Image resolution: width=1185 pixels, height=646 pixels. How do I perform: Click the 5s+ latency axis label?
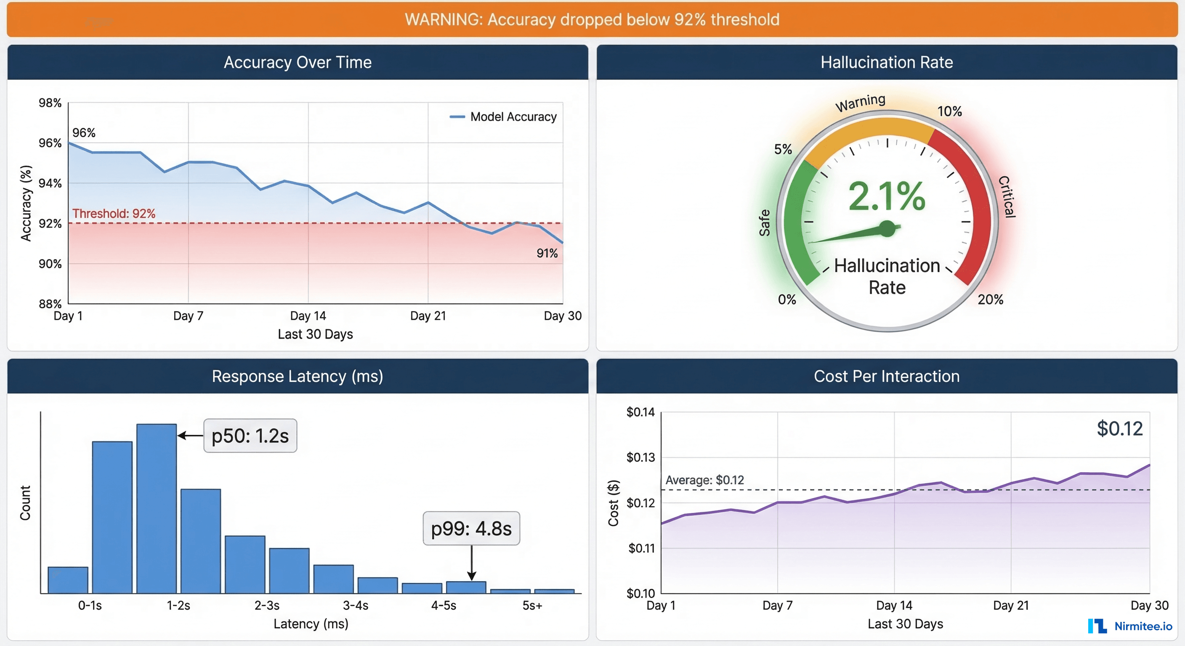point(532,606)
